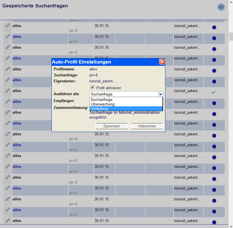Click the tutorial_administration text in the summary
The height and width of the screenshot is (228, 233).
coord(139,113)
